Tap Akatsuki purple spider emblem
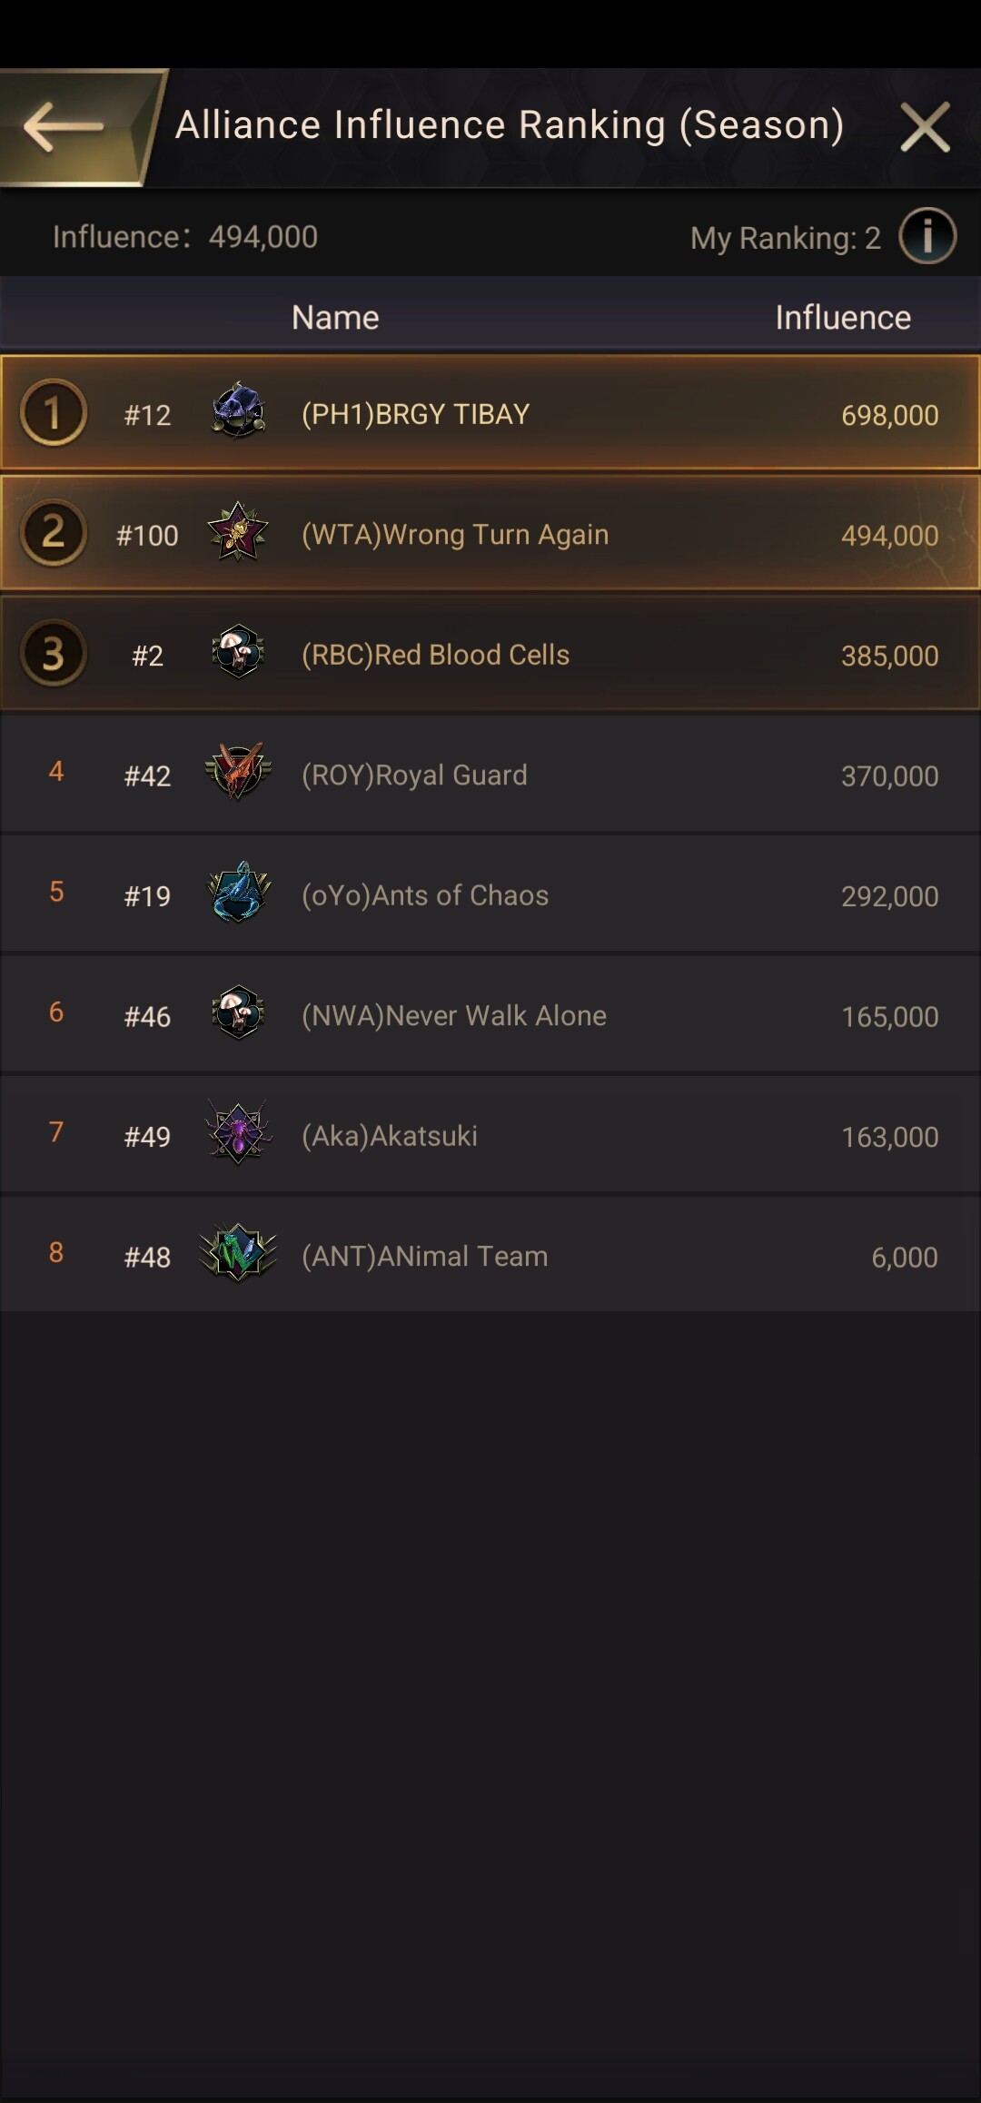Screen dimensions: 981x2103 coord(238,1134)
